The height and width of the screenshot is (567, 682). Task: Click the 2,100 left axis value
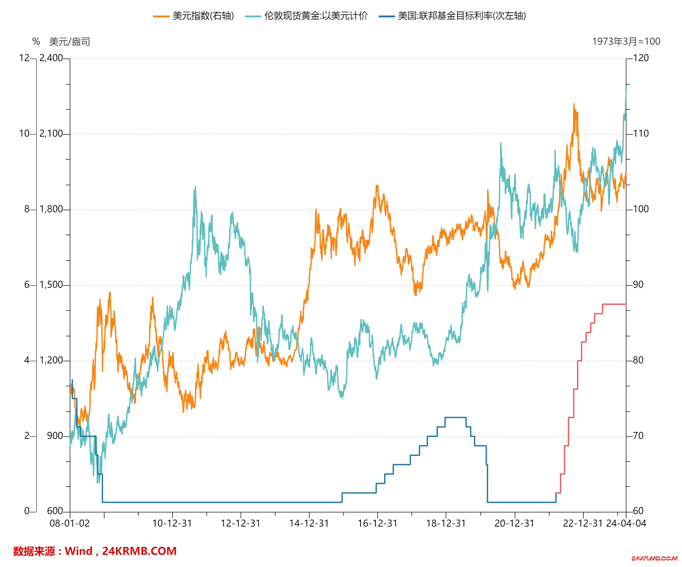[x=51, y=134]
